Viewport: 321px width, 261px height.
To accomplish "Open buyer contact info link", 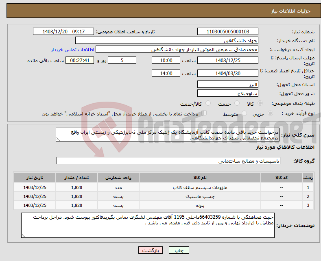I will [x=72, y=50].
